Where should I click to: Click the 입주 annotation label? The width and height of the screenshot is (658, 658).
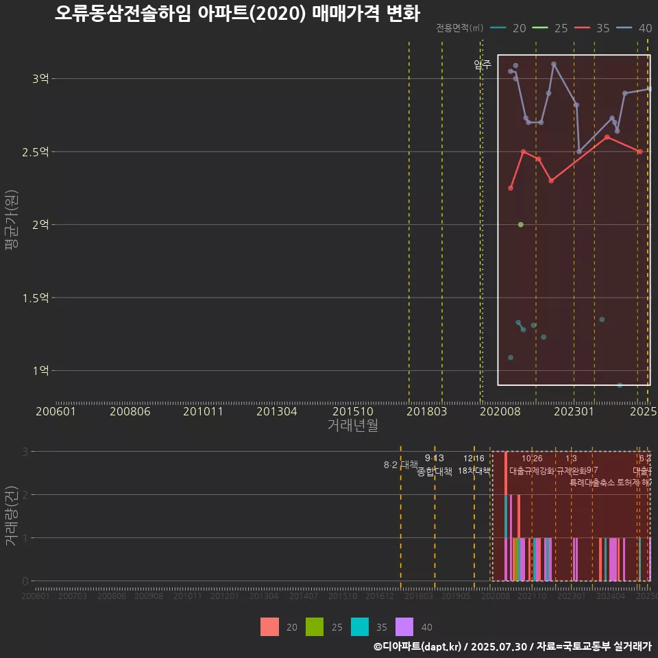[x=483, y=64]
